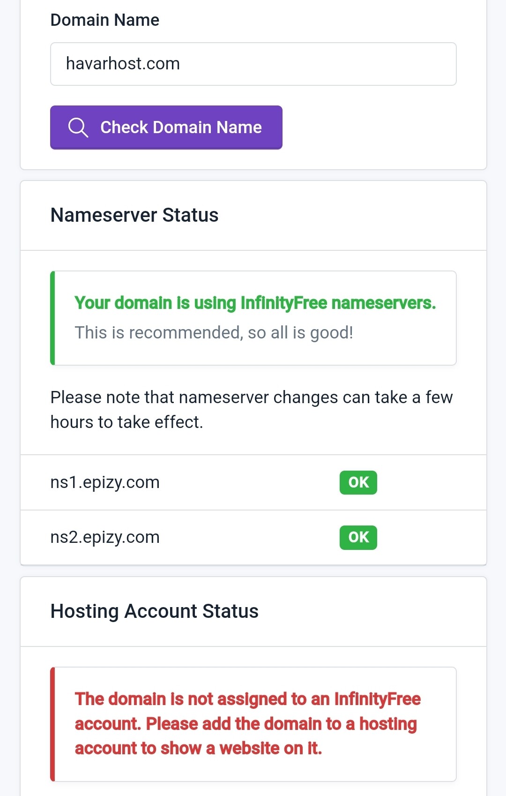
Task: Click the green bar of success alert
Action: tap(52, 318)
